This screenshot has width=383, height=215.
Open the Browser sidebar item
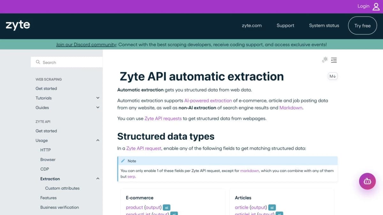pyautogui.click(x=48, y=160)
